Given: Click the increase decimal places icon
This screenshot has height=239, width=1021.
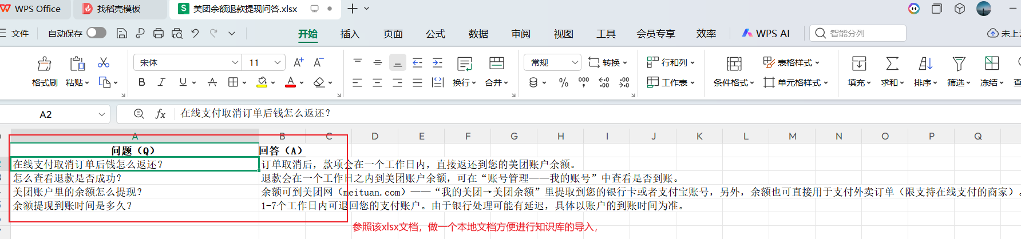Looking at the screenshot, I should click(x=604, y=82).
